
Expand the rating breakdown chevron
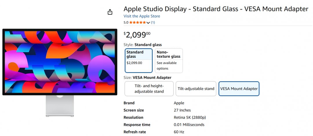point(148,23)
